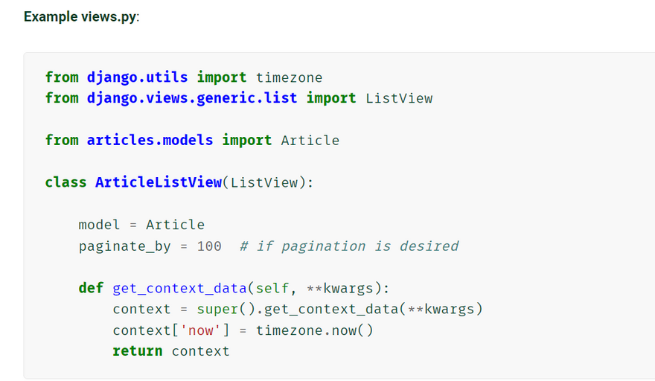Viewport: 655px width, 381px height.
Task: Click timezone in the first import line
Action: (x=289, y=77)
